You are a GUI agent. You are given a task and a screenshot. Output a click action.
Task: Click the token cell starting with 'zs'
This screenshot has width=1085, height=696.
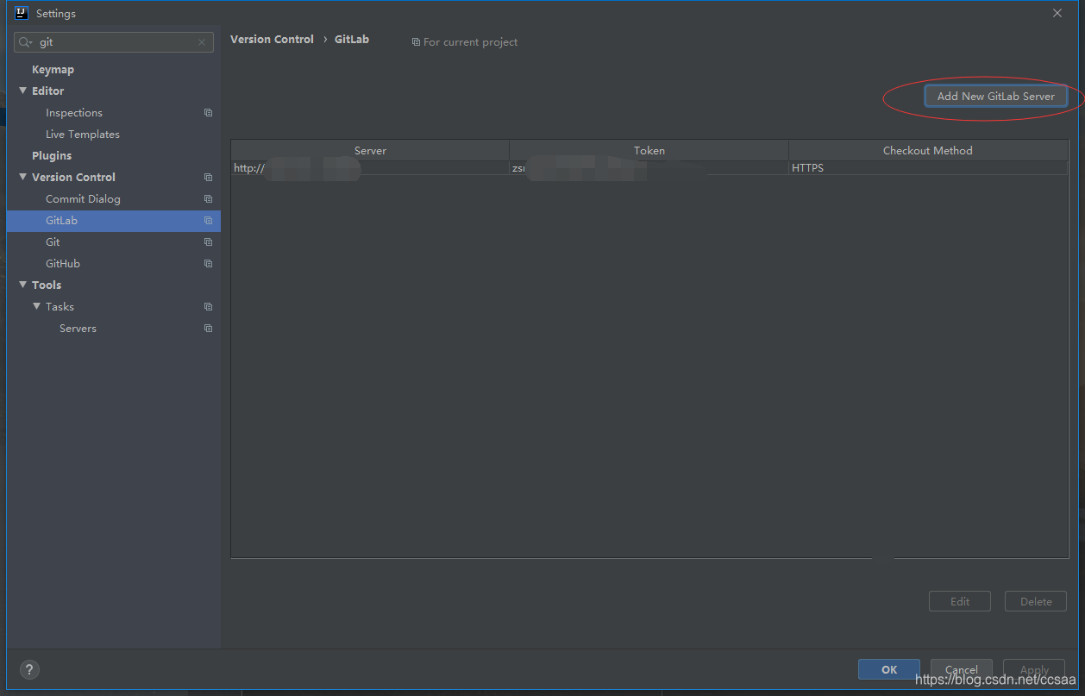pos(649,168)
